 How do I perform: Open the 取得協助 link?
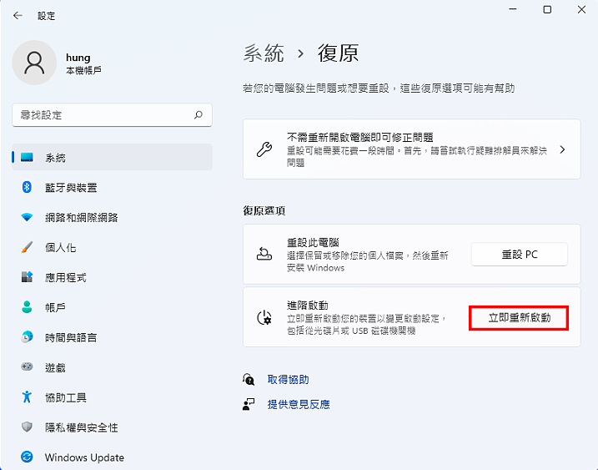pyautogui.click(x=288, y=380)
